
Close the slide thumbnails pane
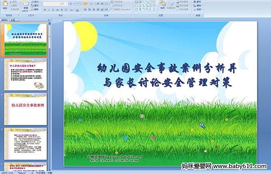[x=49, y=20]
